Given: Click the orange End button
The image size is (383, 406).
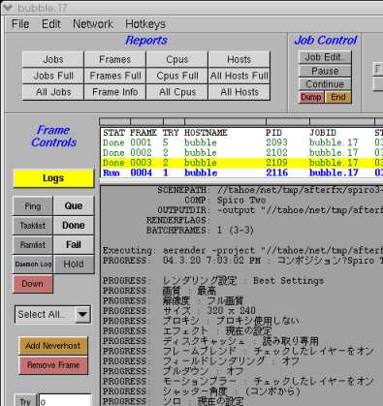Looking at the screenshot, I should pos(338,97).
